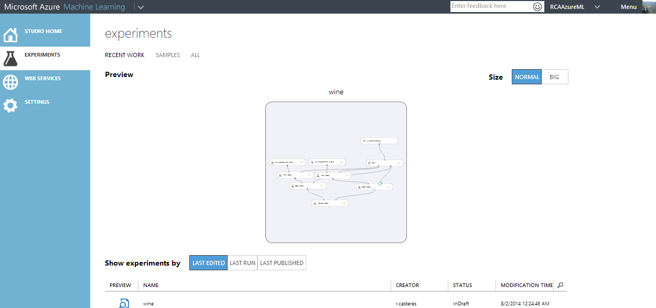656x308 pixels.
Task: Click the Enter feedback here field
Action: (491, 6)
